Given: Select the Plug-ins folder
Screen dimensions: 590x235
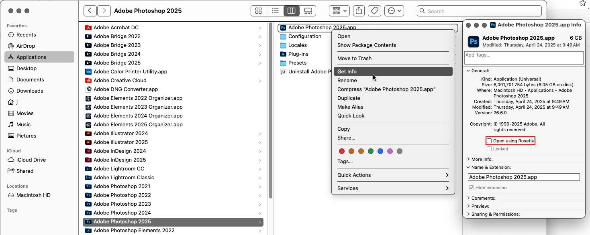Looking at the screenshot, I should (x=298, y=54).
